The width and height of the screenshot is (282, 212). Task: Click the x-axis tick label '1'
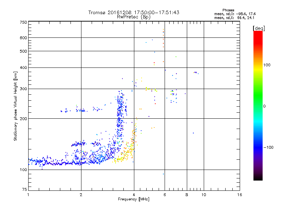point(28,195)
